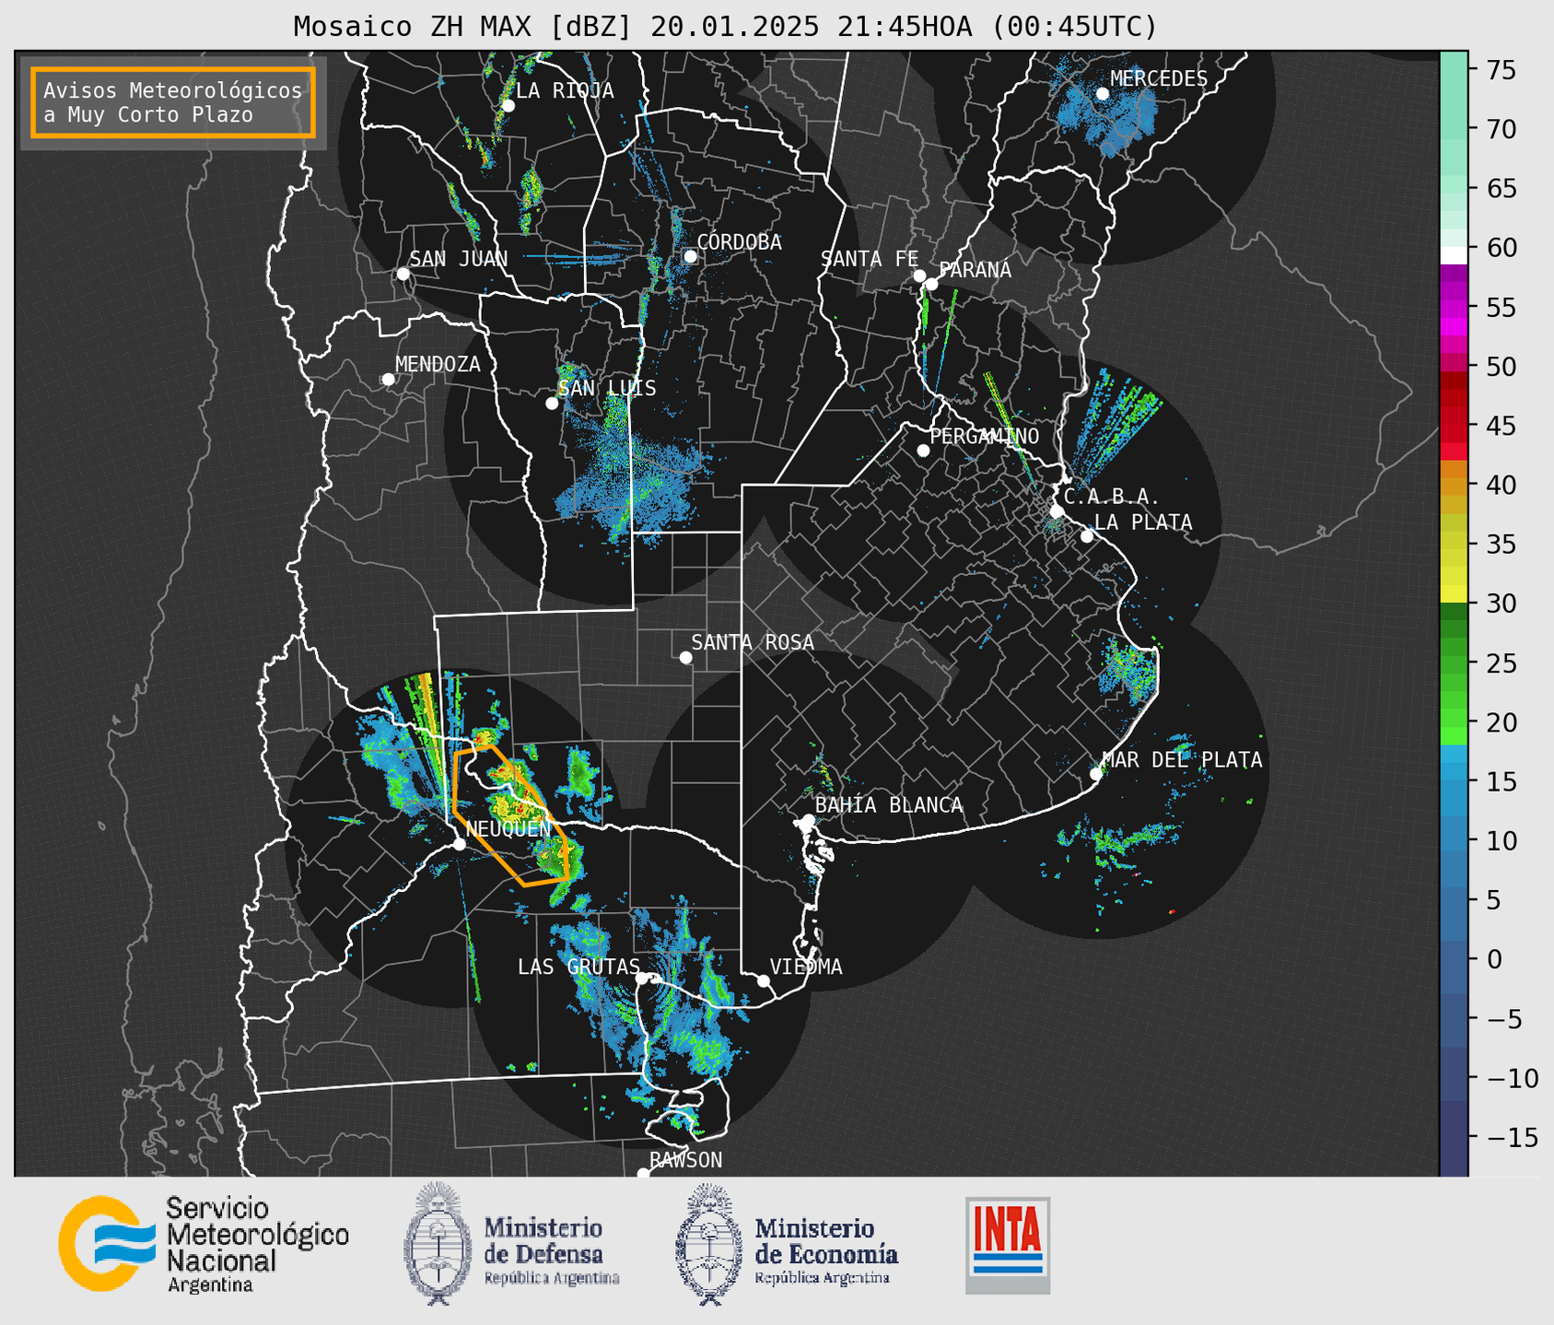Click the SANTA ROSA city label
Image resolution: width=1554 pixels, height=1325 pixels.
(753, 642)
